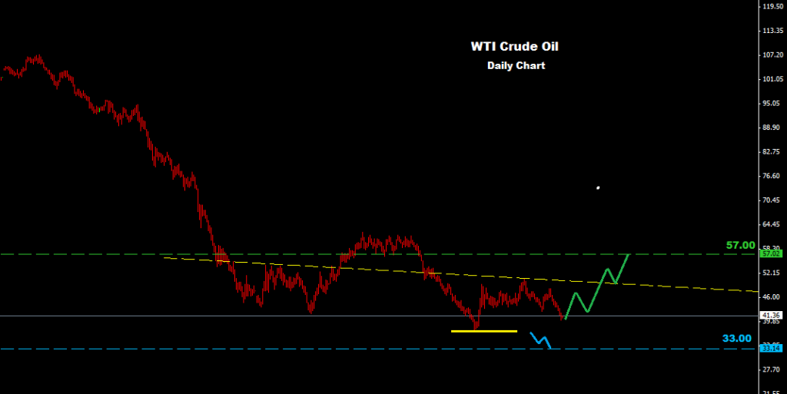Click the small white dot on chart
This screenshot has width=787, height=394.
(598, 187)
